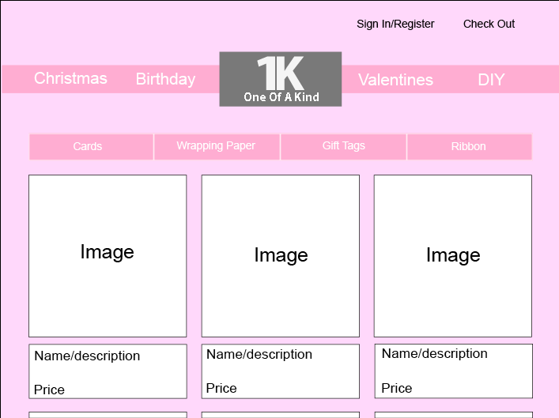Image resolution: width=559 pixels, height=418 pixels.
Task: Select the third product image placeholder
Action: (x=453, y=256)
